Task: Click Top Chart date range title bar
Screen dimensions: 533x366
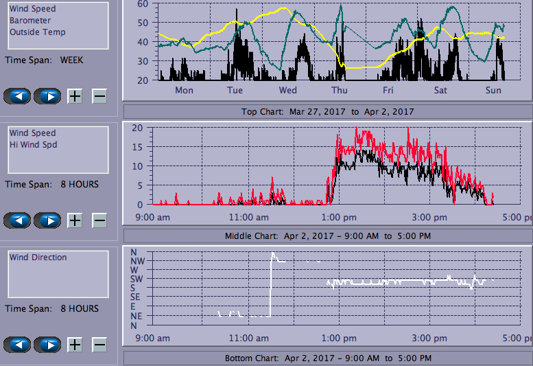Action: (x=327, y=111)
